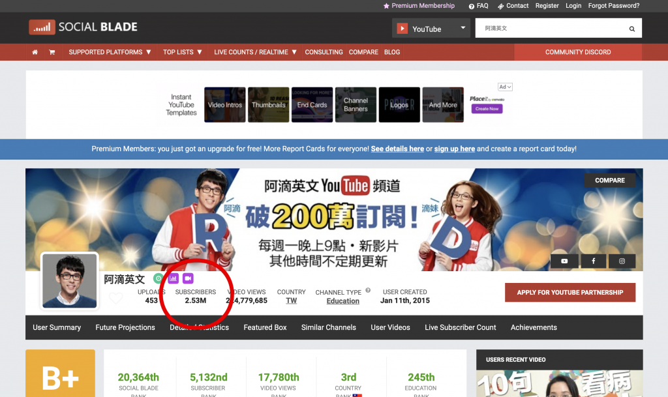
Task: Open the Ad options dropdown
Action: tap(506, 87)
